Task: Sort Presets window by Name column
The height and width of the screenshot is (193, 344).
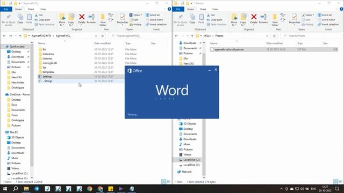Action: tap(214, 43)
